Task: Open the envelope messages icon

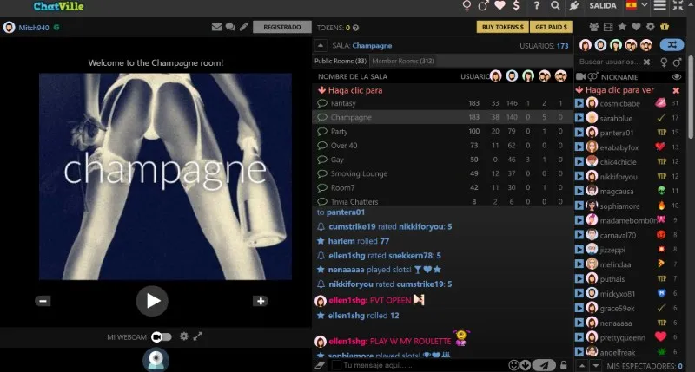Action: coord(216,27)
